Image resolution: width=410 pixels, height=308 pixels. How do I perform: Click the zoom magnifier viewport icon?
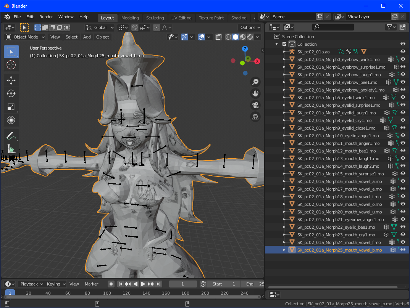point(255,82)
